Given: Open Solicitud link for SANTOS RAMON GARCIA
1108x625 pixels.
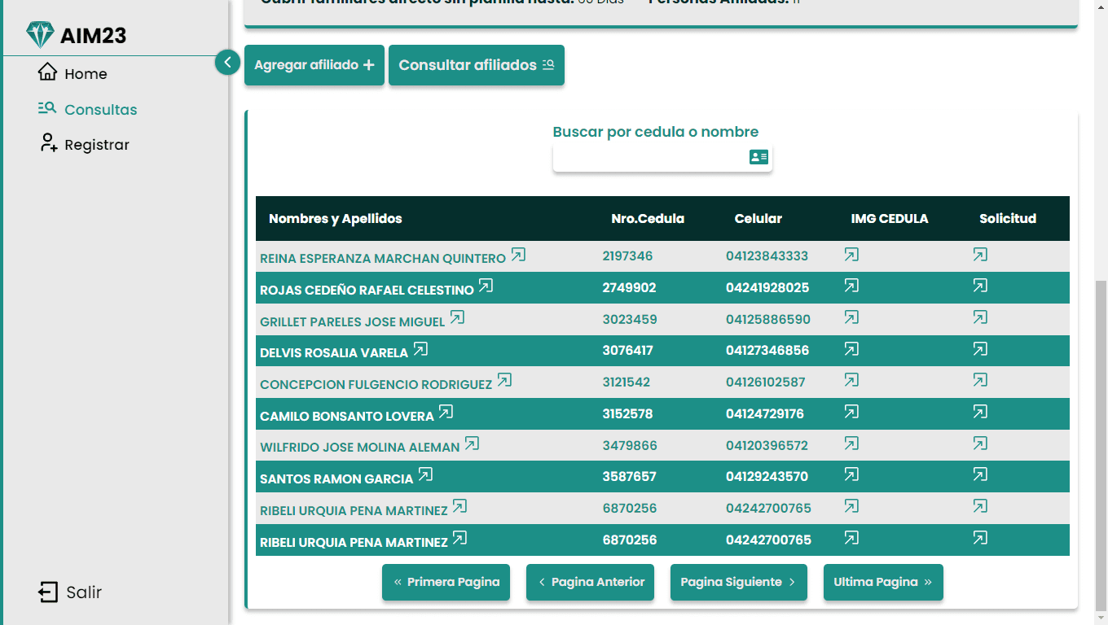Looking at the screenshot, I should click(980, 474).
